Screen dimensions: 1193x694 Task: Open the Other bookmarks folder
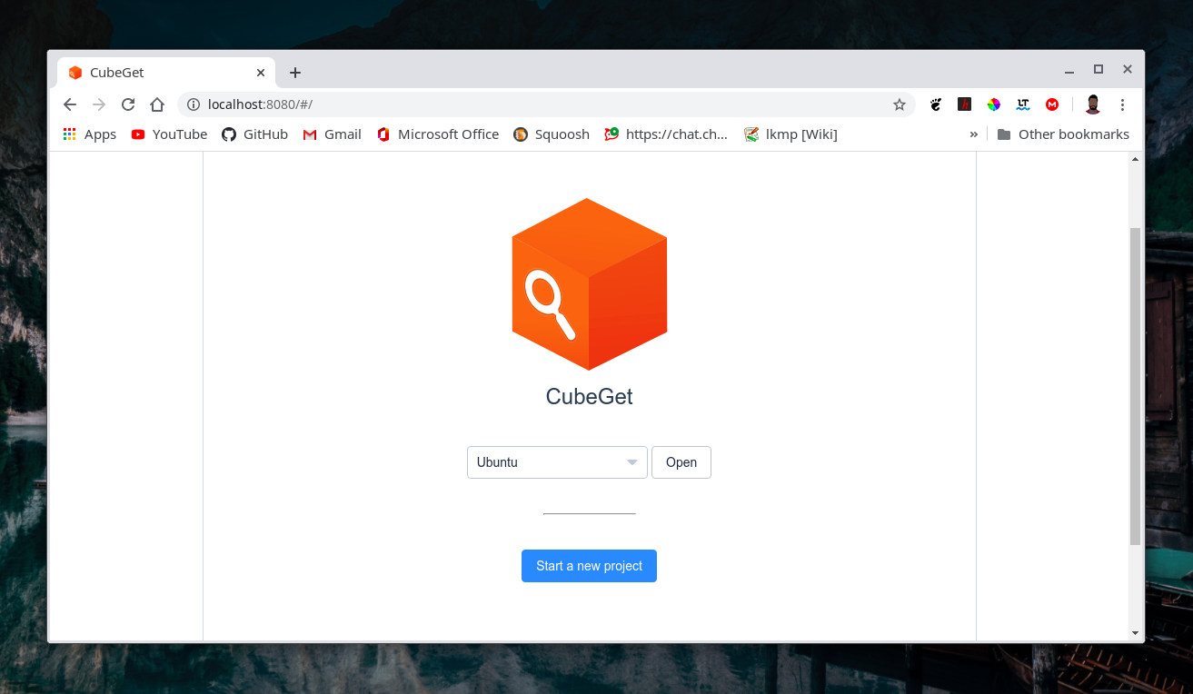(1062, 134)
